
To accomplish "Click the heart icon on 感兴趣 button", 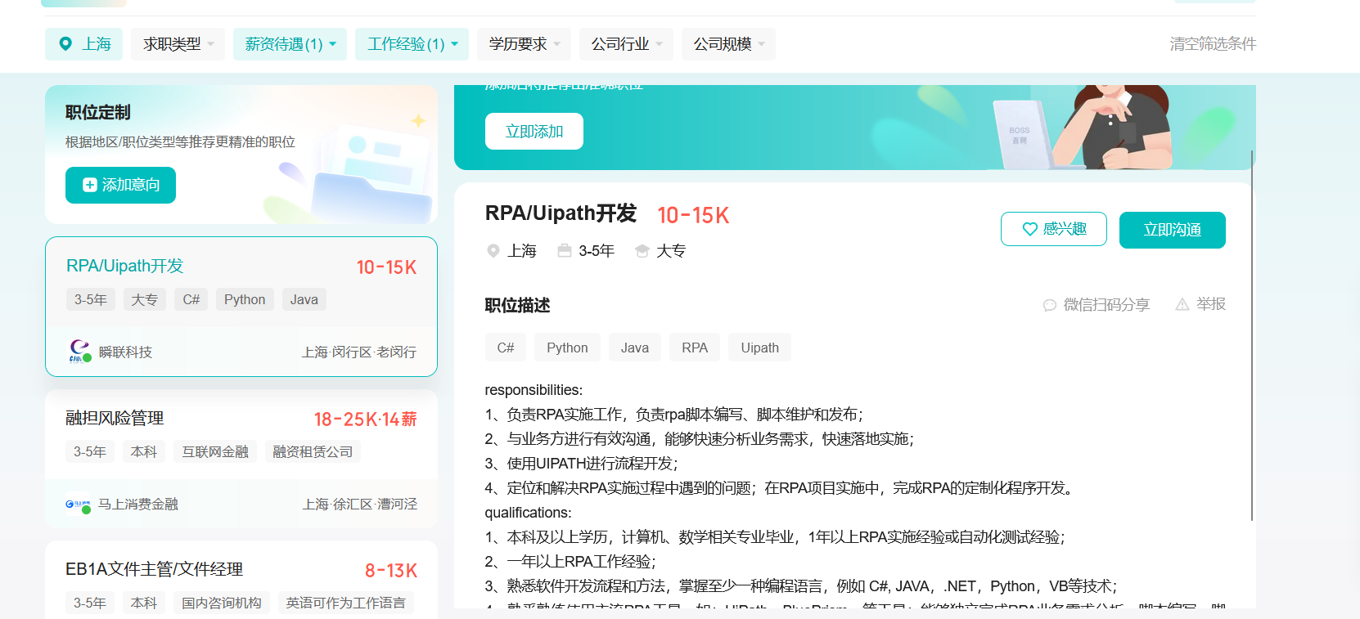I will [x=1030, y=230].
